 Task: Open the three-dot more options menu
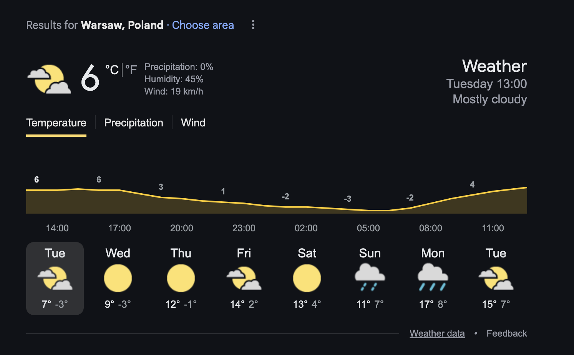point(253,25)
